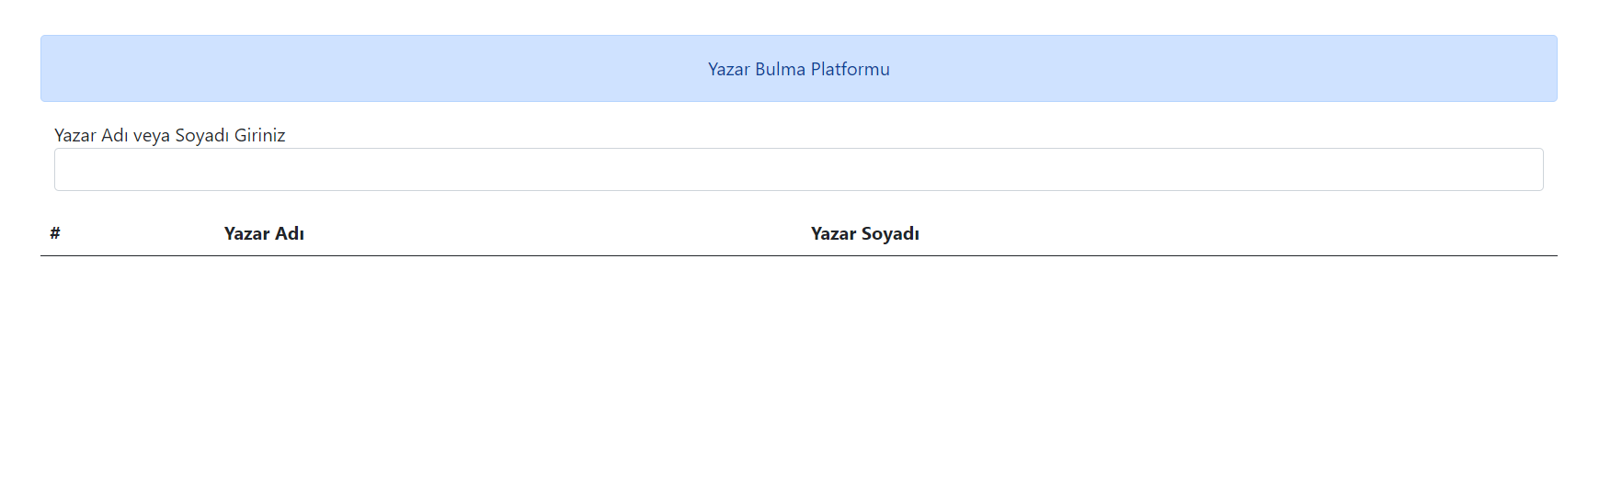Click the word "veya" in the input label

pyautogui.click(x=152, y=136)
